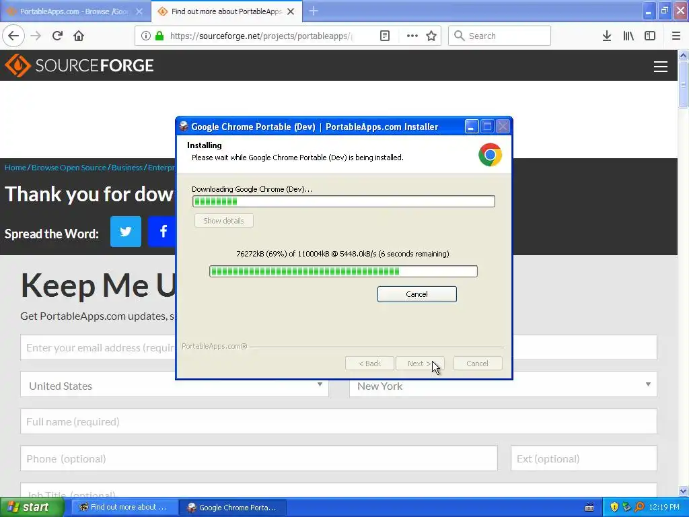
Task: Select Google Chrome Portable installer taskbar button
Action: [233, 508]
